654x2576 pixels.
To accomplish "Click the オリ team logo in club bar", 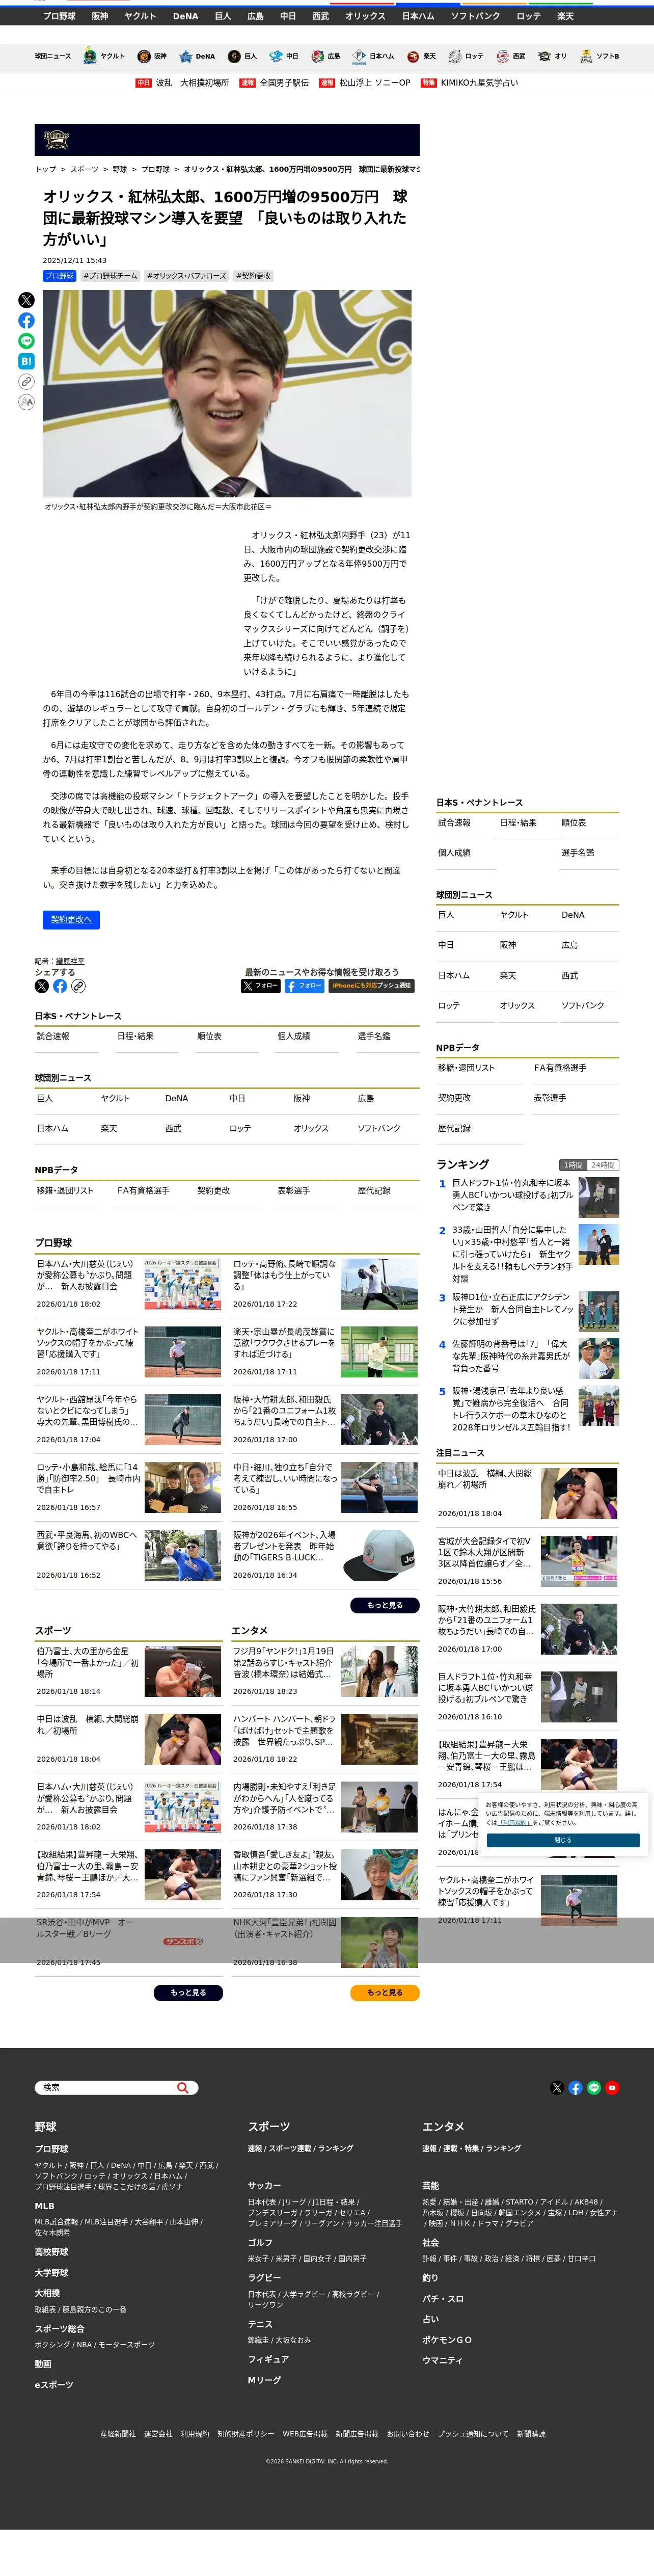I will (x=544, y=56).
